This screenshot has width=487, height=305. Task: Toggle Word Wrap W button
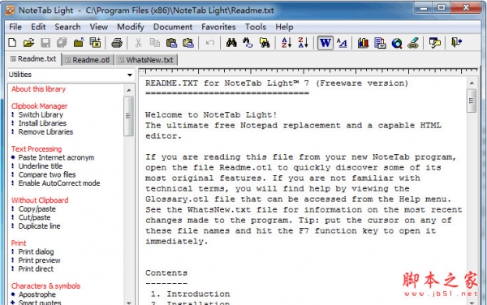coord(325,42)
